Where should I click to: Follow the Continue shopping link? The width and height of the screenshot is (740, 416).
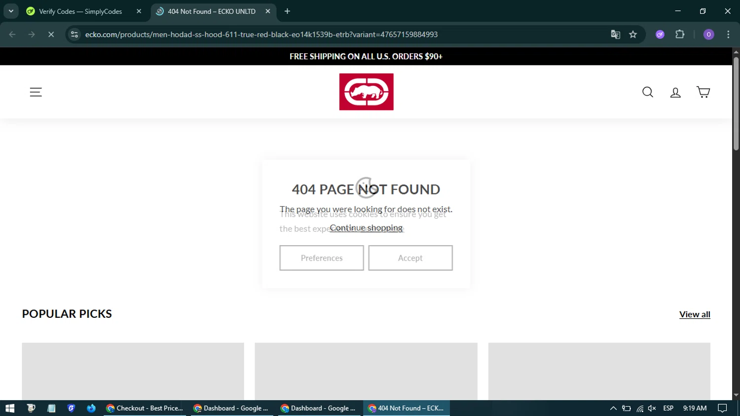366,228
